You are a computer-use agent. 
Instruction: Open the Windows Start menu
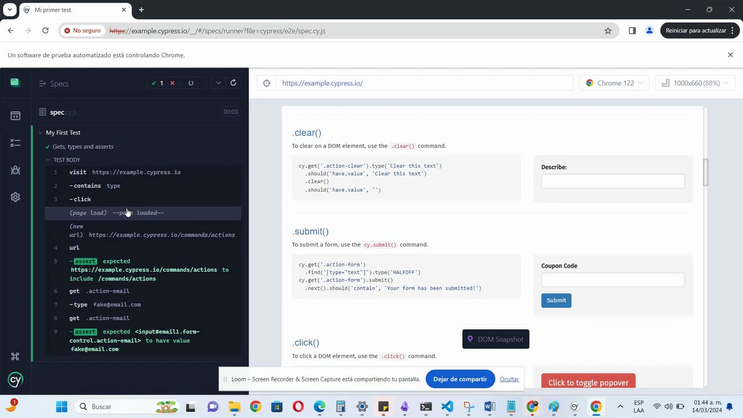point(62,406)
